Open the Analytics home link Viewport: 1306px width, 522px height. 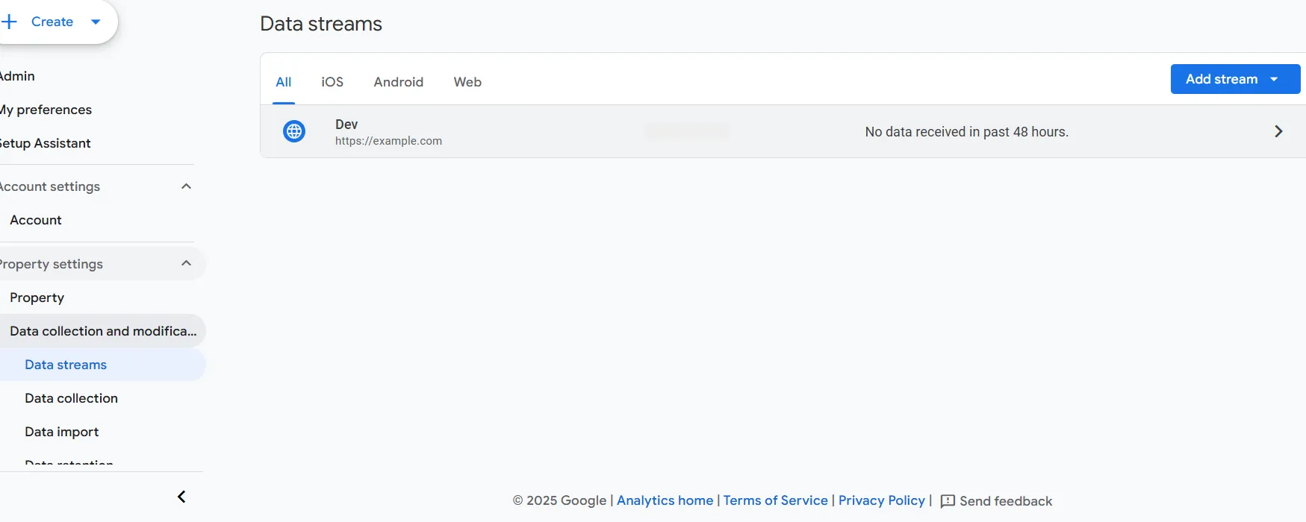665,500
